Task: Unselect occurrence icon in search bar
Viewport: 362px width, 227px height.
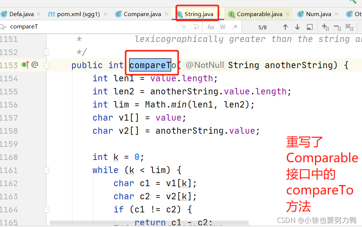Action: [x=338, y=28]
